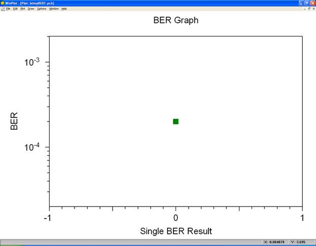Close the inner plot document window
Image resolution: width=316 pixels, height=246 pixels.
coord(313,9)
